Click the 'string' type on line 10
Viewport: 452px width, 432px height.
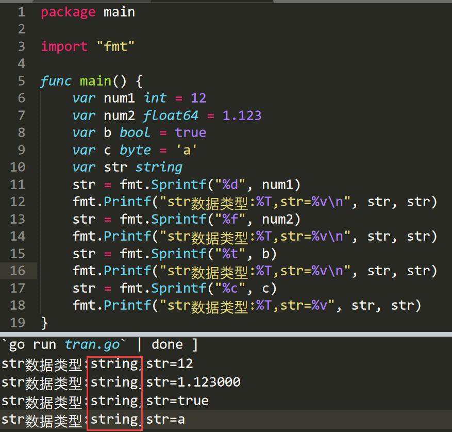pyautogui.click(x=159, y=168)
